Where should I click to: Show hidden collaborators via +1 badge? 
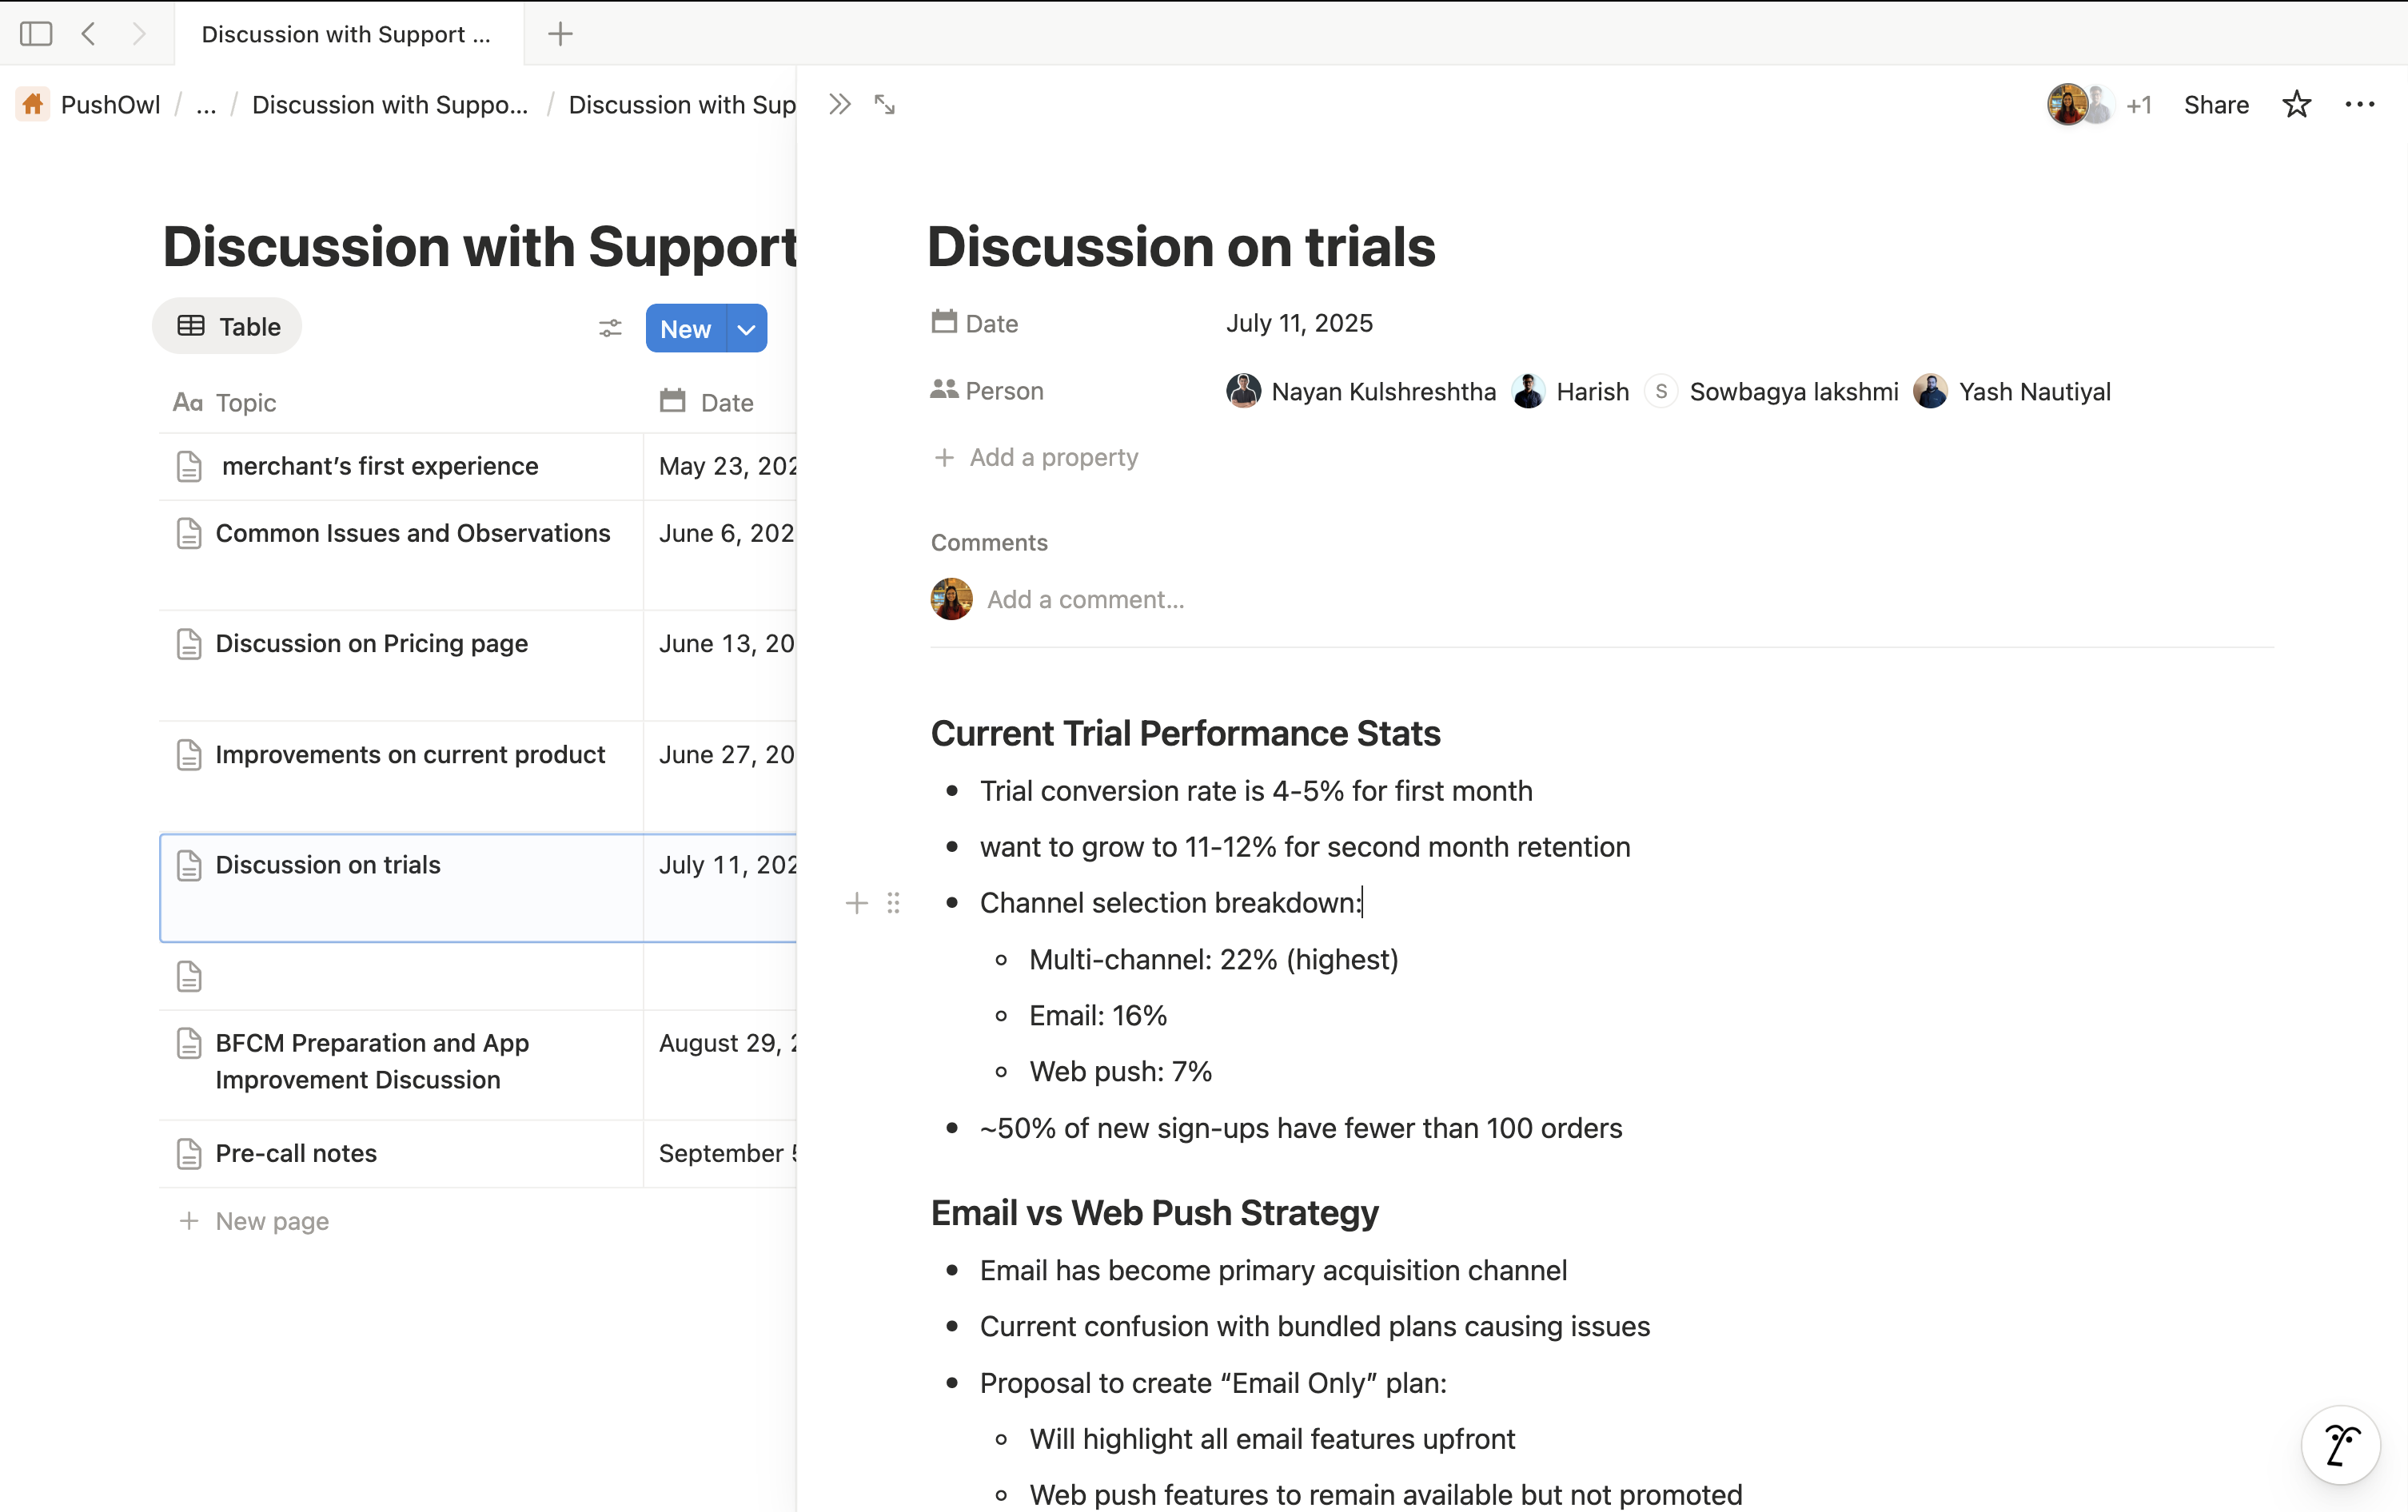point(2141,104)
